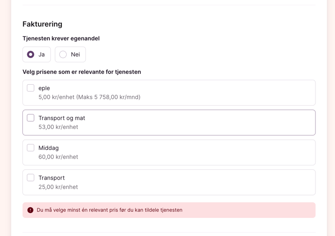Click the Nei label text
The width and height of the screenshot is (335, 236).
click(x=75, y=54)
